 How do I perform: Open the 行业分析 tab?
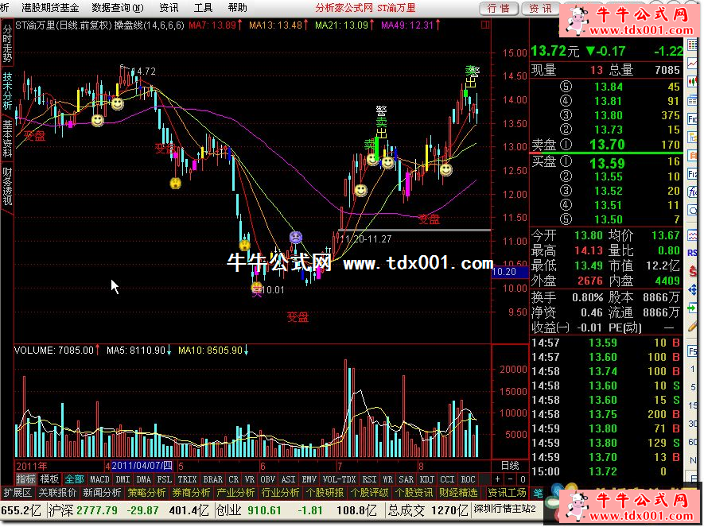pyautogui.click(x=280, y=494)
